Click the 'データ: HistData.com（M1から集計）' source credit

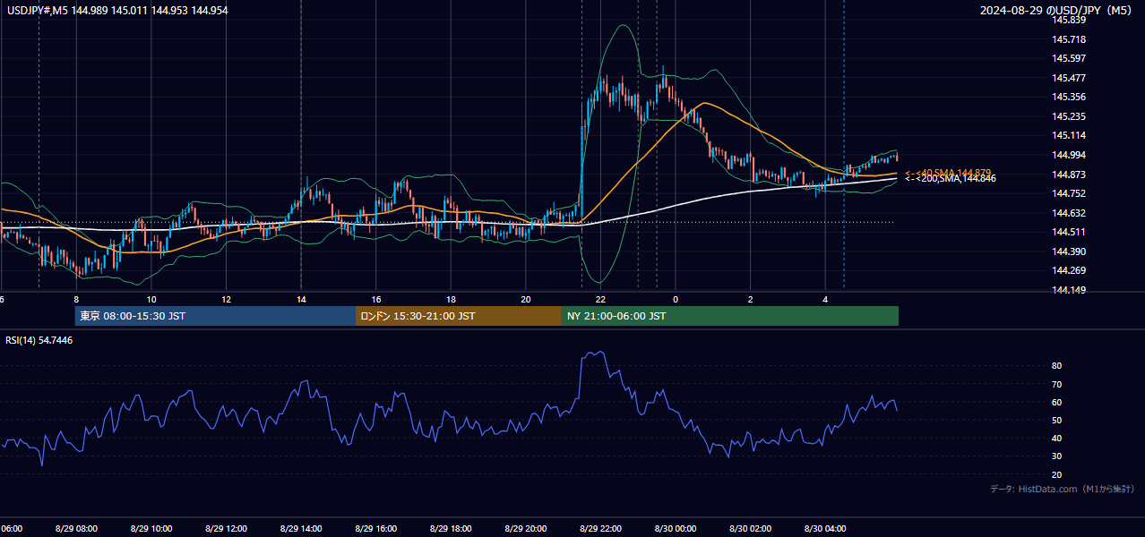tap(1062, 490)
